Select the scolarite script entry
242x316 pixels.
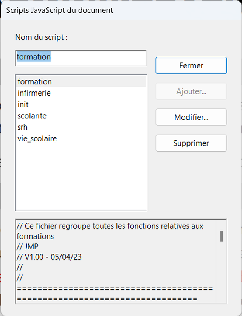[x=32, y=116]
